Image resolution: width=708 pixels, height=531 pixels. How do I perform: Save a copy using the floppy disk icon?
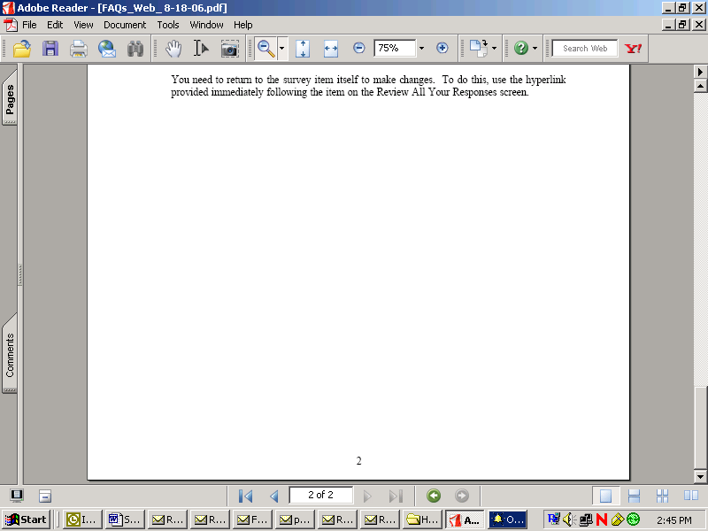pyautogui.click(x=50, y=49)
